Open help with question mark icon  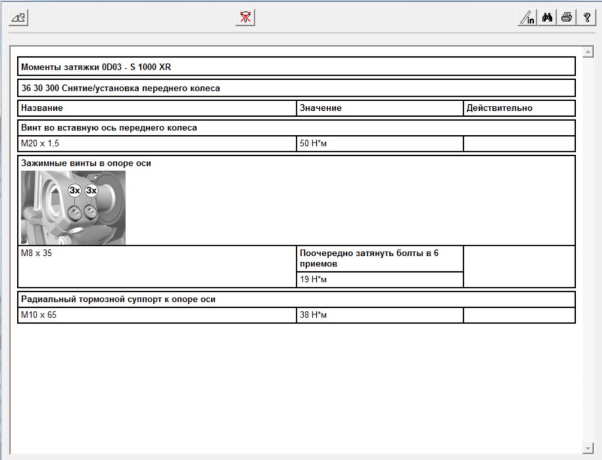tap(586, 17)
